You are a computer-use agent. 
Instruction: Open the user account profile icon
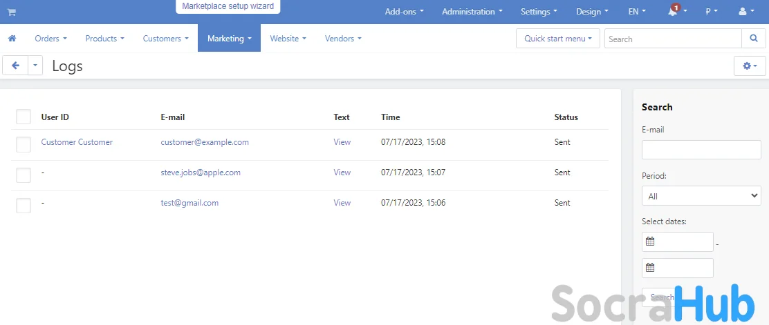point(743,12)
